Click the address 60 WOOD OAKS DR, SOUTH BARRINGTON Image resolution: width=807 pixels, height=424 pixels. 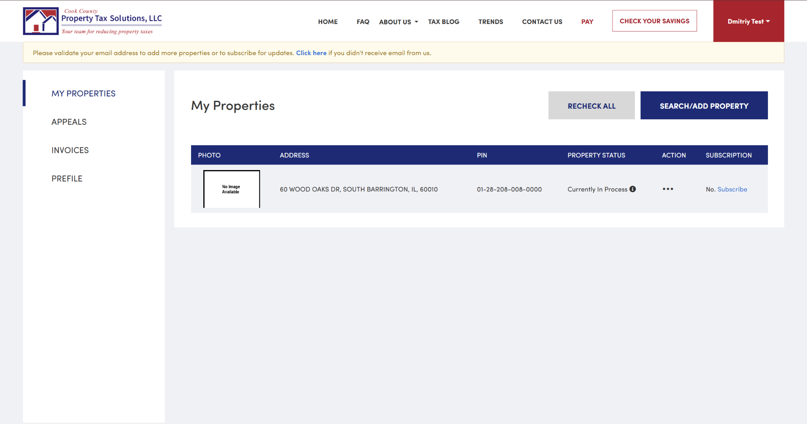tap(359, 189)
